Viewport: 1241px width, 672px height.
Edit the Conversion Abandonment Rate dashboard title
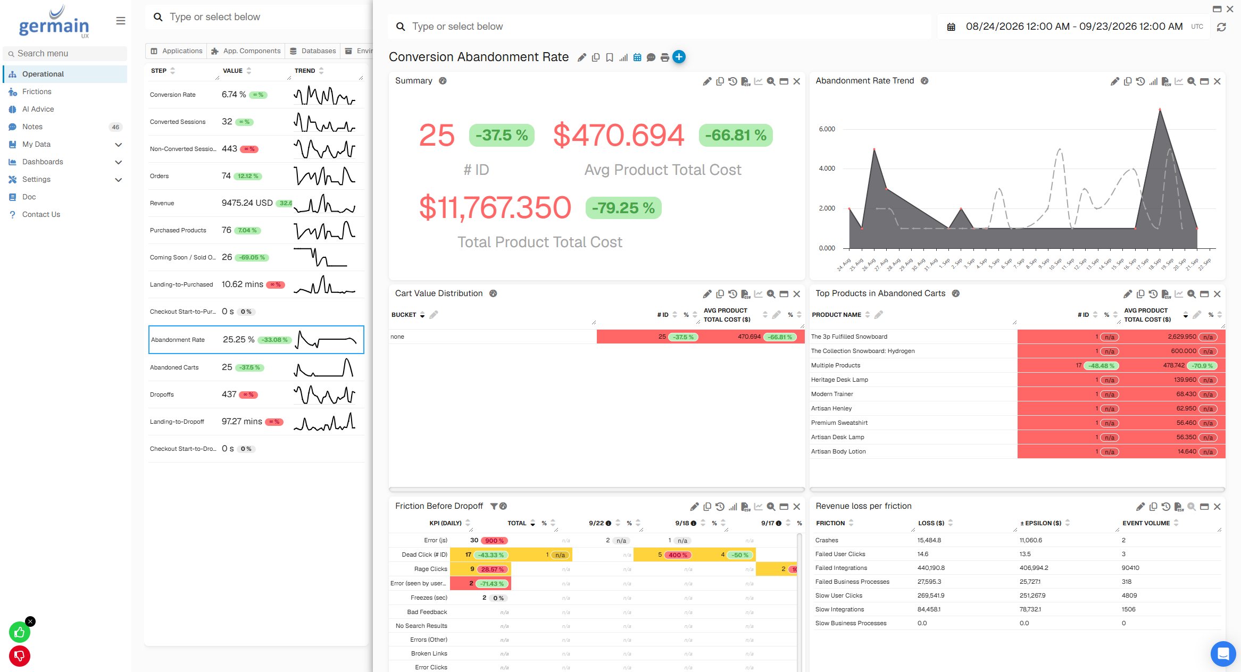point(582,57)
